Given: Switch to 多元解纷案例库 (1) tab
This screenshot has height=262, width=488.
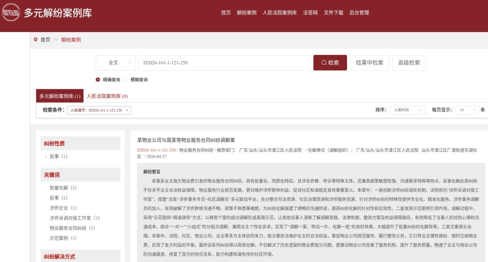Looking at the screenshot, I should 60,96.
